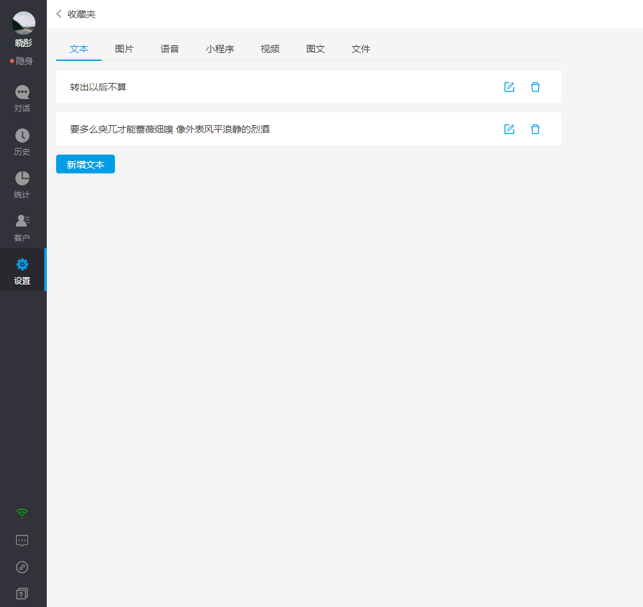The width and height of the screenshot is (643, 607).
Task: Switch to the 小程序 tab
Action: tap(220, 50)
